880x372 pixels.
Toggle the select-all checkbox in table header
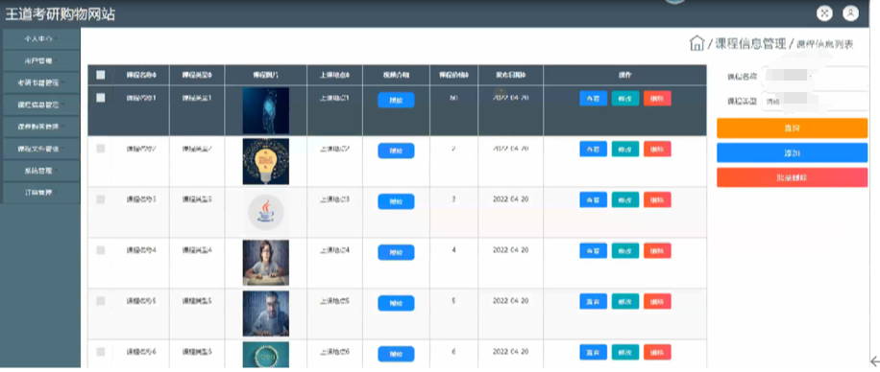coord(101,75)
